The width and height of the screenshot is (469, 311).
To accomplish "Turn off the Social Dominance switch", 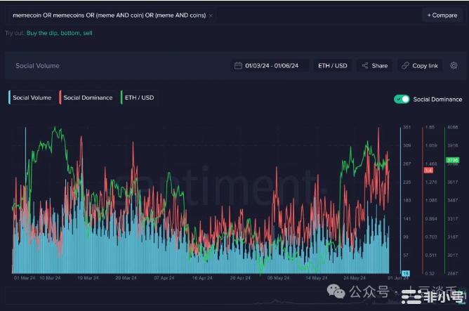I will (x=402, y=99).
